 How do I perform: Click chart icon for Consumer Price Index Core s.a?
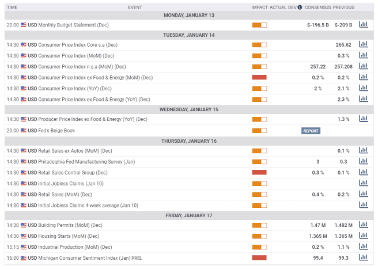click(x=364, y=44)
